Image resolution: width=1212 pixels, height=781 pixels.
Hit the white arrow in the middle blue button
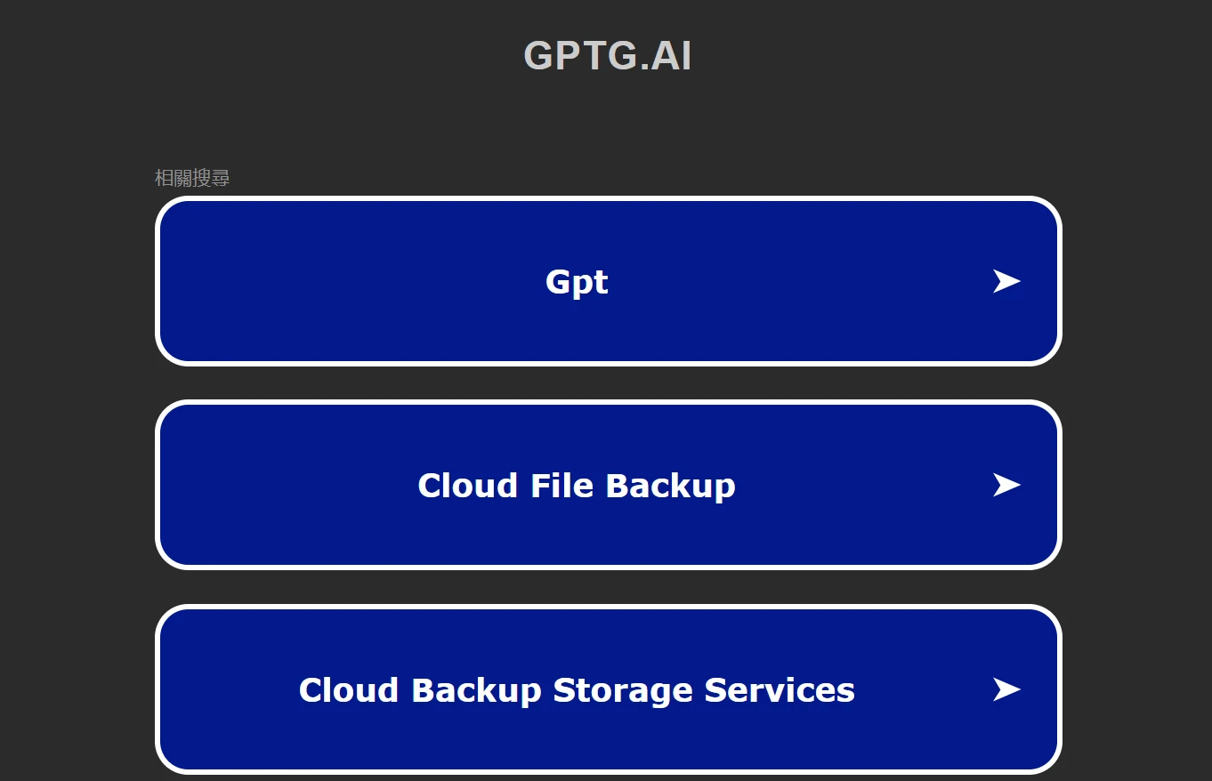click(x=1006, y=485)
